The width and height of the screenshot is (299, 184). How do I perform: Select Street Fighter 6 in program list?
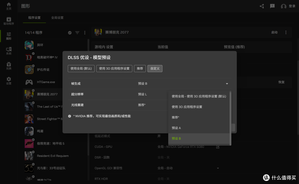pos(43,119)
